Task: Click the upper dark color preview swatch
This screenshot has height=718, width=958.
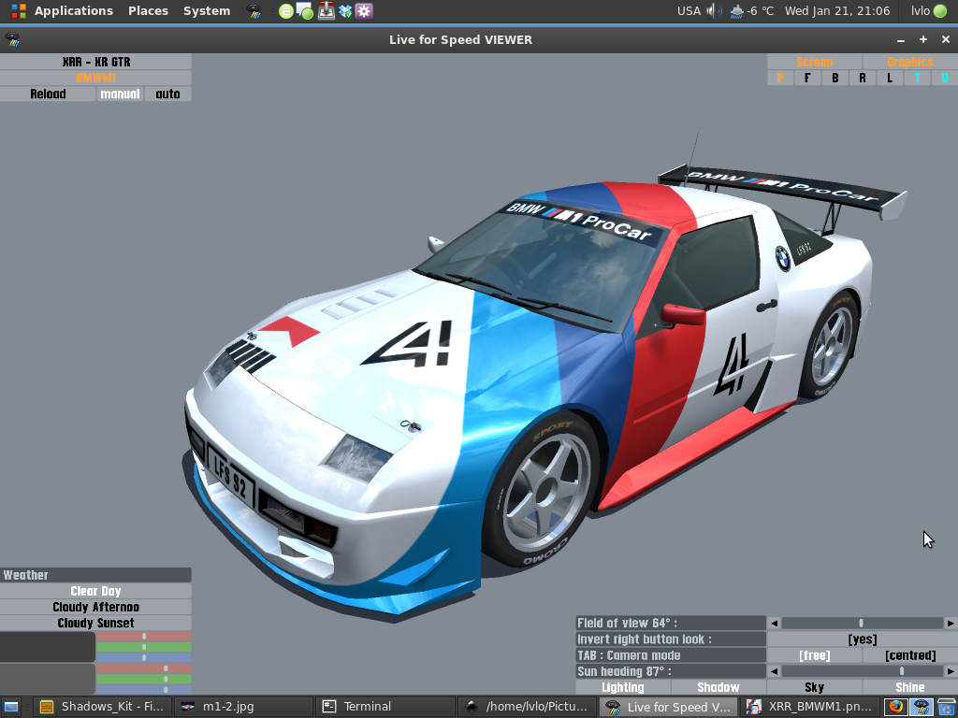Action: pyautogui.click(x=48, y=647)
